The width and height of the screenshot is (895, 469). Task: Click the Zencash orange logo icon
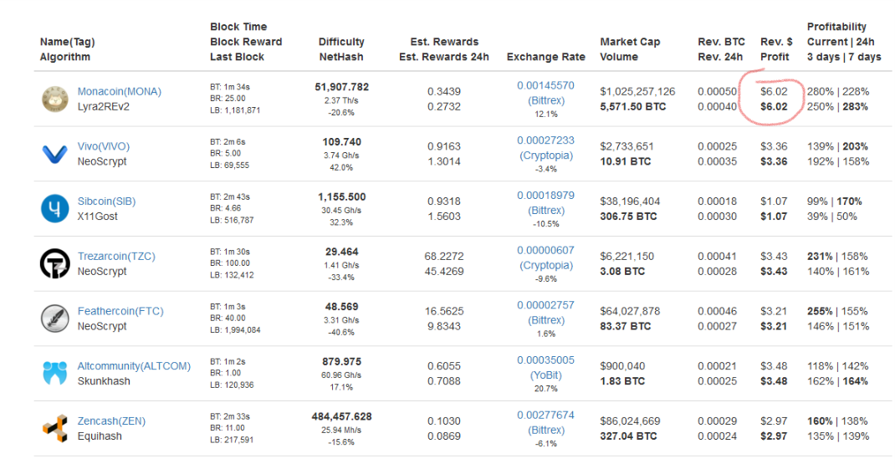pyautogui.click(x=55, y=428)
